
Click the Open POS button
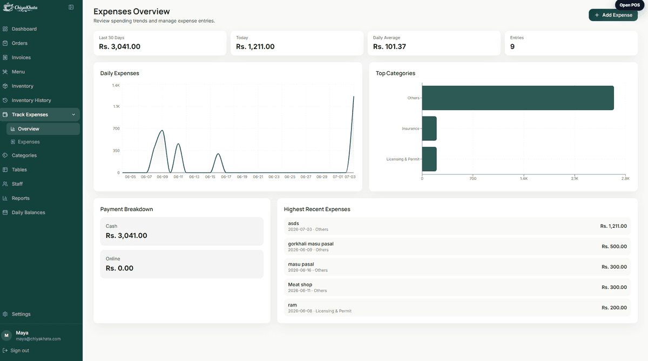629,5
